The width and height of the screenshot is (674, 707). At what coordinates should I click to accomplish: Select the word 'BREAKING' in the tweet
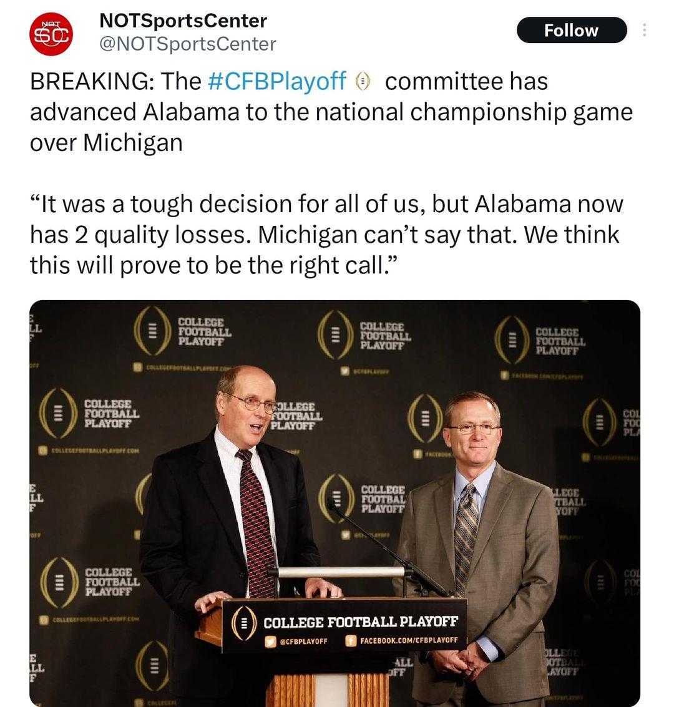click(92, 81)
